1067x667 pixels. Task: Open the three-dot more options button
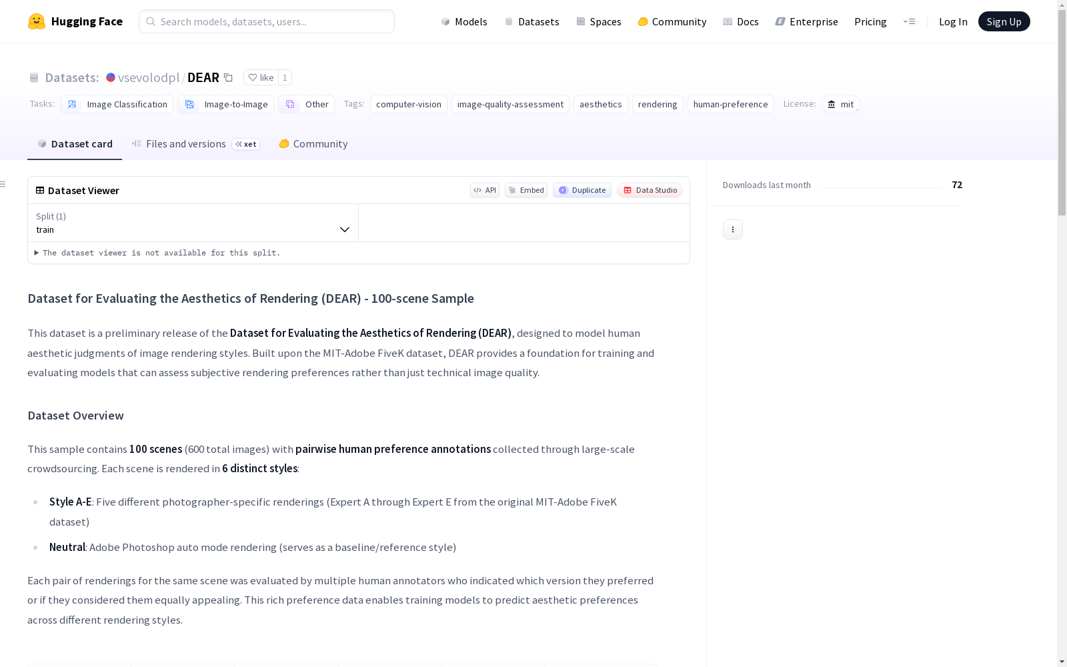[x=733, y=229]
